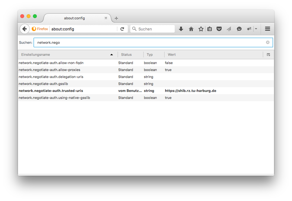Open the Bookmarks star icon
Image resolution: width=292 pixels, height=201 pixels.
(x=201, y=29)
